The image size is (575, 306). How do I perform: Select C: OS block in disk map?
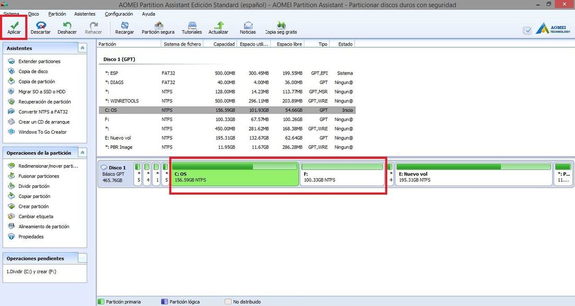pyautogui.click(x=235, y=174)
